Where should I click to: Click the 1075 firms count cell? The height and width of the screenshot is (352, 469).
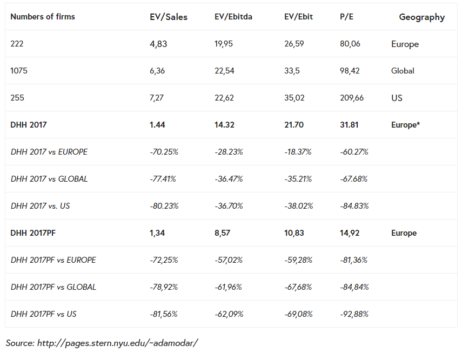(x=19, y=71)
